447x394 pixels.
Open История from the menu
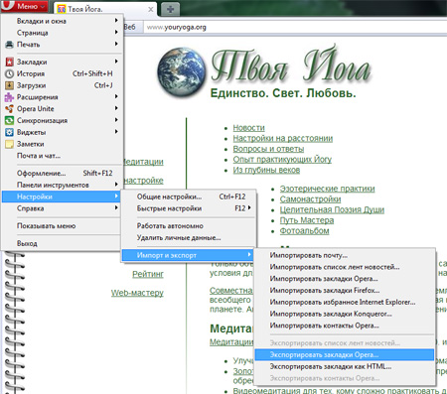(62, 73)
